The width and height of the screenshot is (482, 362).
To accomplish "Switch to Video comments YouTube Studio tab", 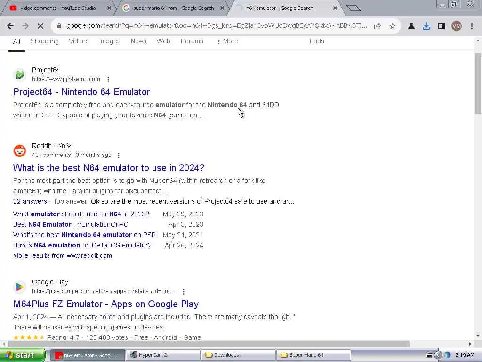I will pyautogui.click(x=58, y=8).
